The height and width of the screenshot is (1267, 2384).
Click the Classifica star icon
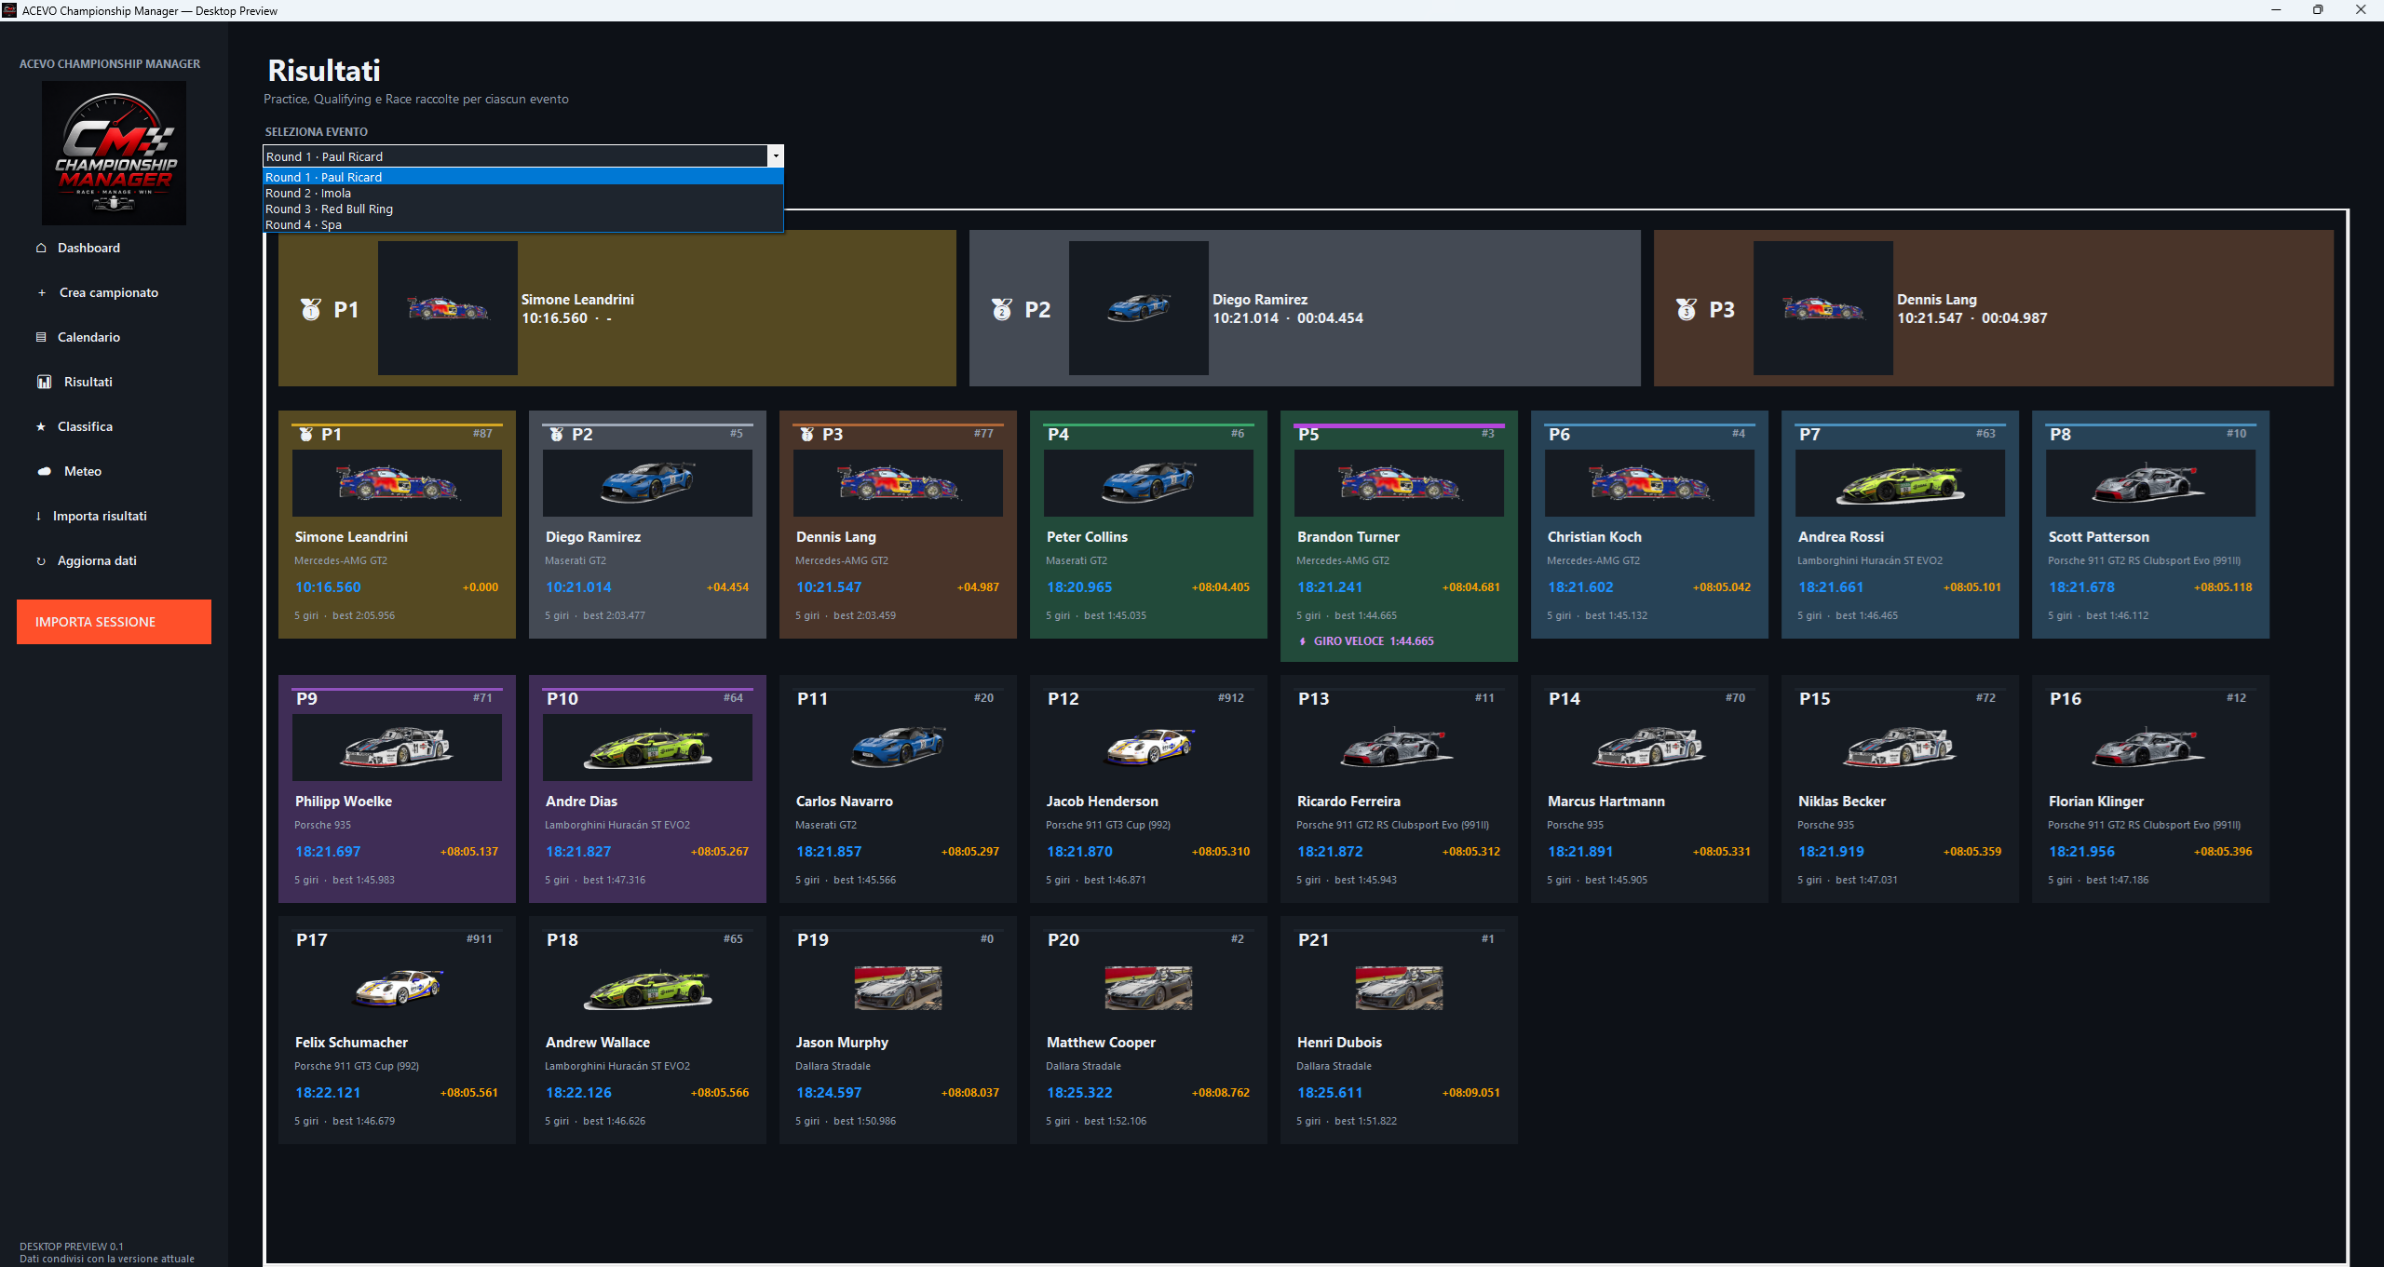[x=41, y=426]
